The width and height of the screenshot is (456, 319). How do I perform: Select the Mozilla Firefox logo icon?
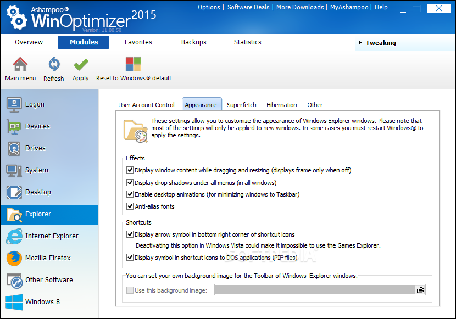tap(14, 258)
